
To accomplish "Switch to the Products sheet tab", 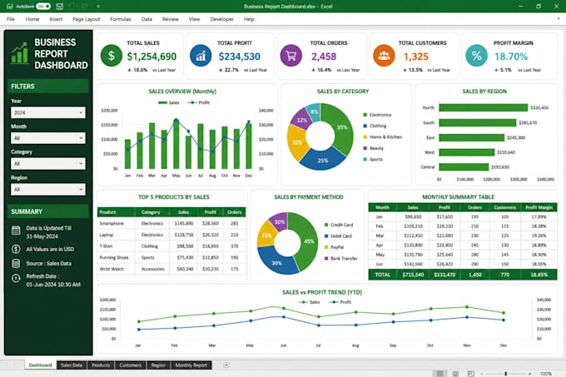I will click(101, 365).
